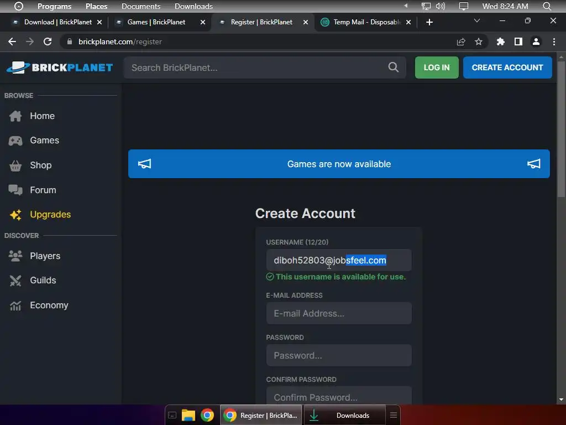This screenshot has width=566, height=425.
Task: Click the LOG IN button
Action: 437,68
